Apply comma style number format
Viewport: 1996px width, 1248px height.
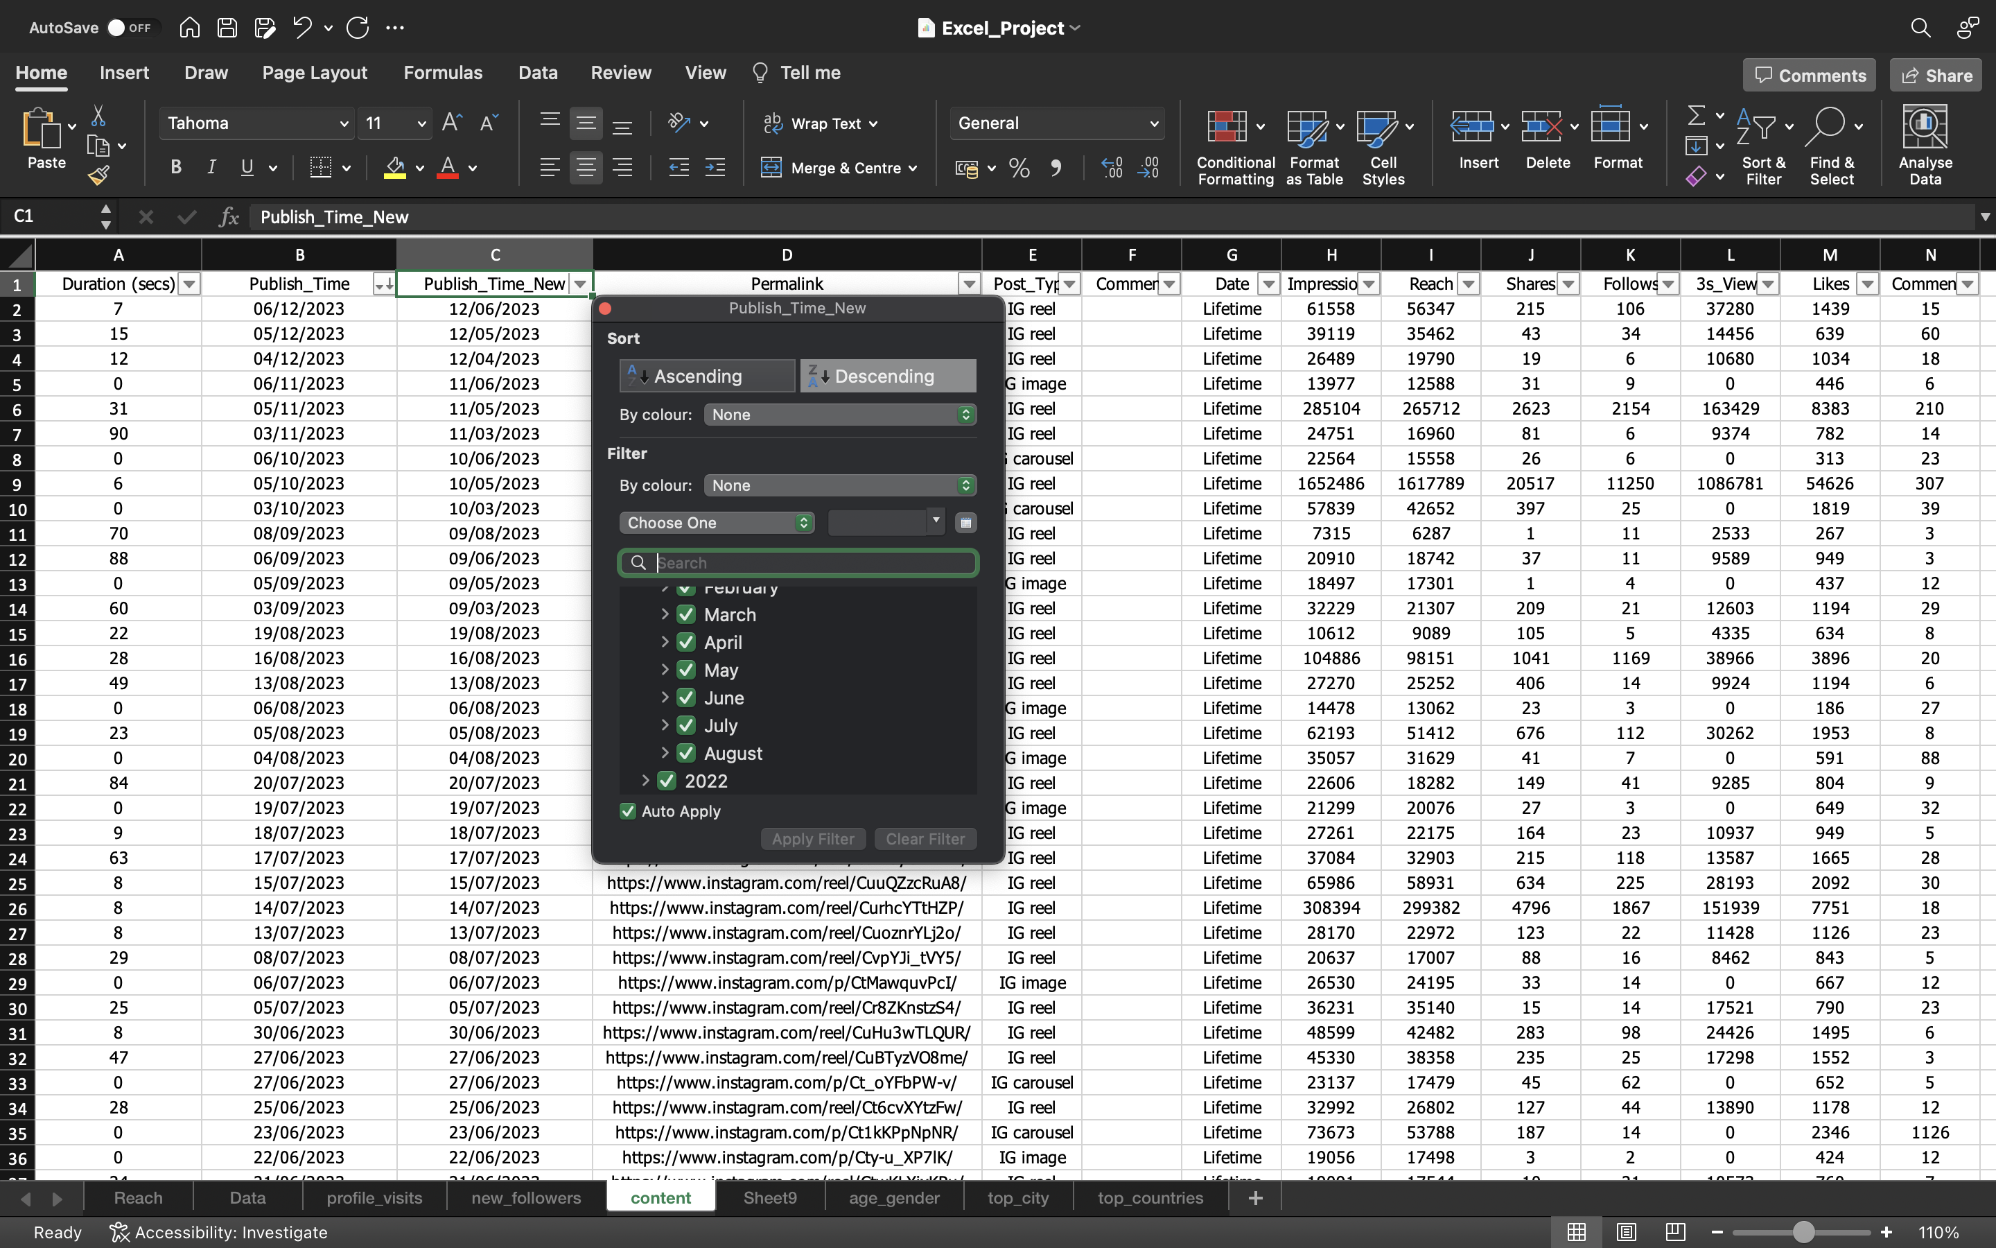click(1056, 168)
